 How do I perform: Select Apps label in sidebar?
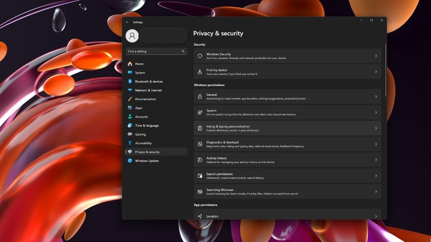click(139, 108)
